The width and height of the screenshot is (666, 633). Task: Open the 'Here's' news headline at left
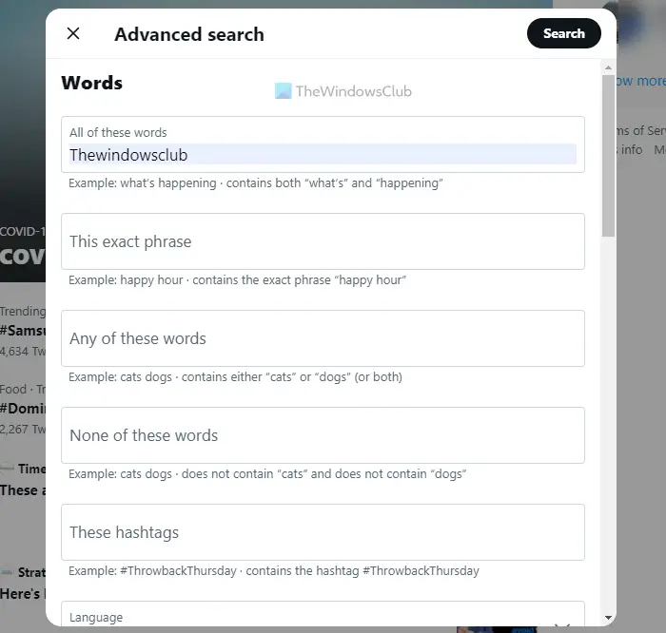coord(21,593)
